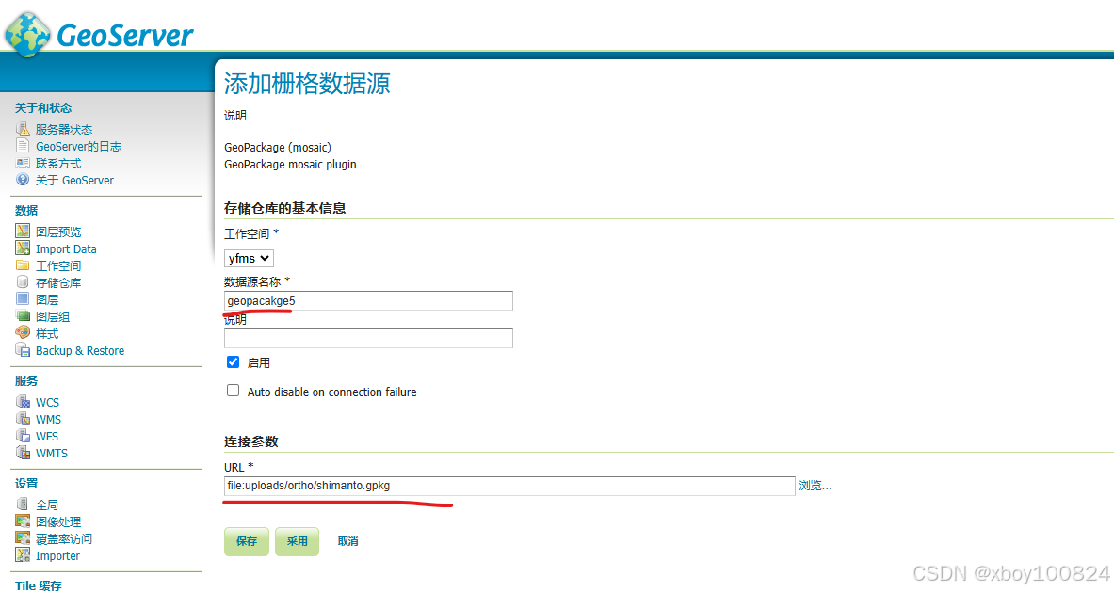
Task: Toggle the 启用 enabled checkbox
Action: tap(233, 362)
